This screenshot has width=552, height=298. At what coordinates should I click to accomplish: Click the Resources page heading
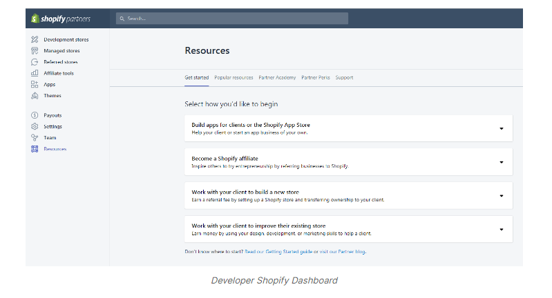pyautogui.click(x=207, y=50)
